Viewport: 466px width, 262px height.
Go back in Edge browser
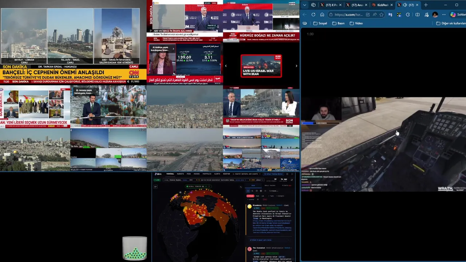(x=305, y=15)
